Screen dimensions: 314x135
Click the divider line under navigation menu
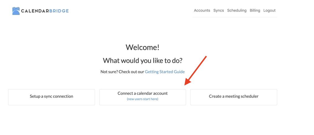(235, 17)
